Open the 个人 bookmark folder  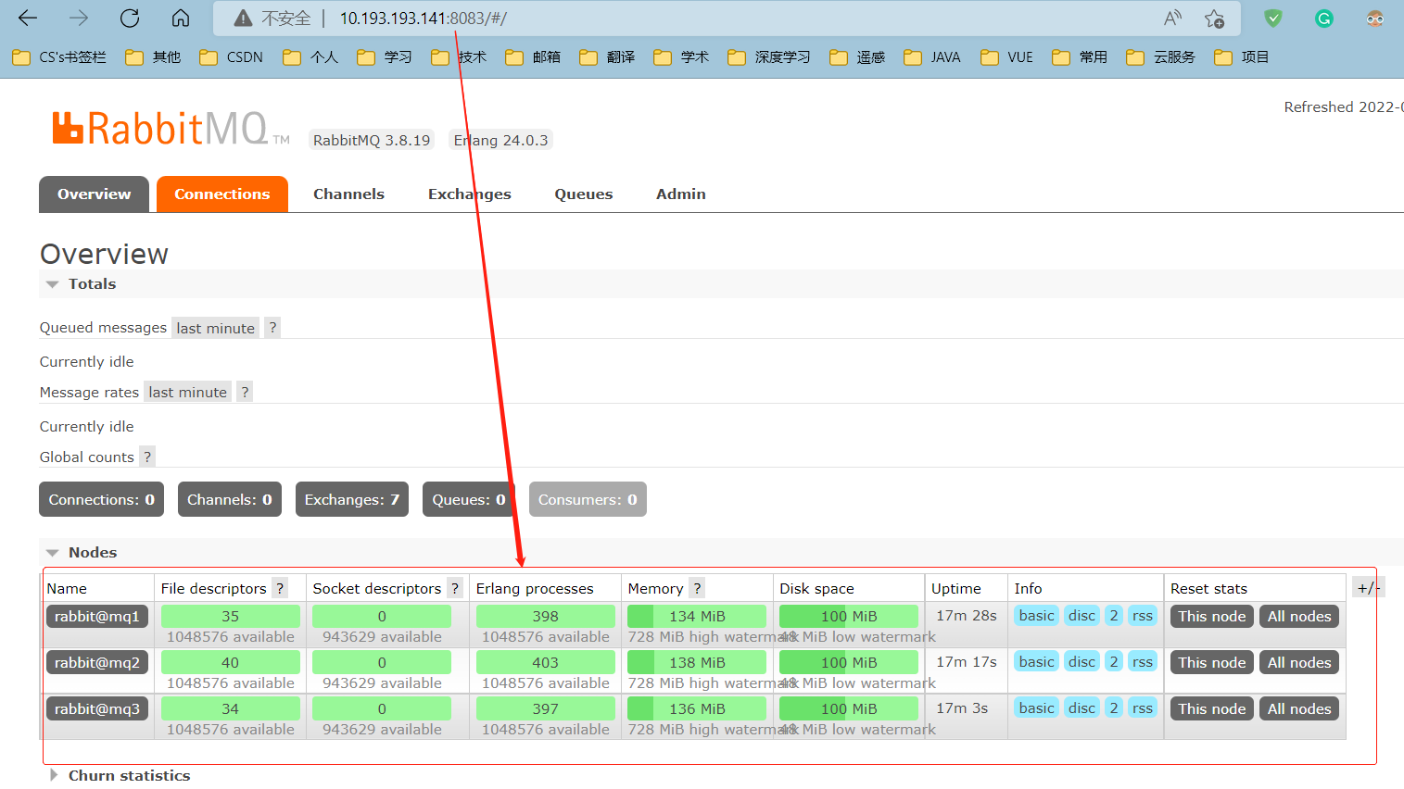click(310, 57)
